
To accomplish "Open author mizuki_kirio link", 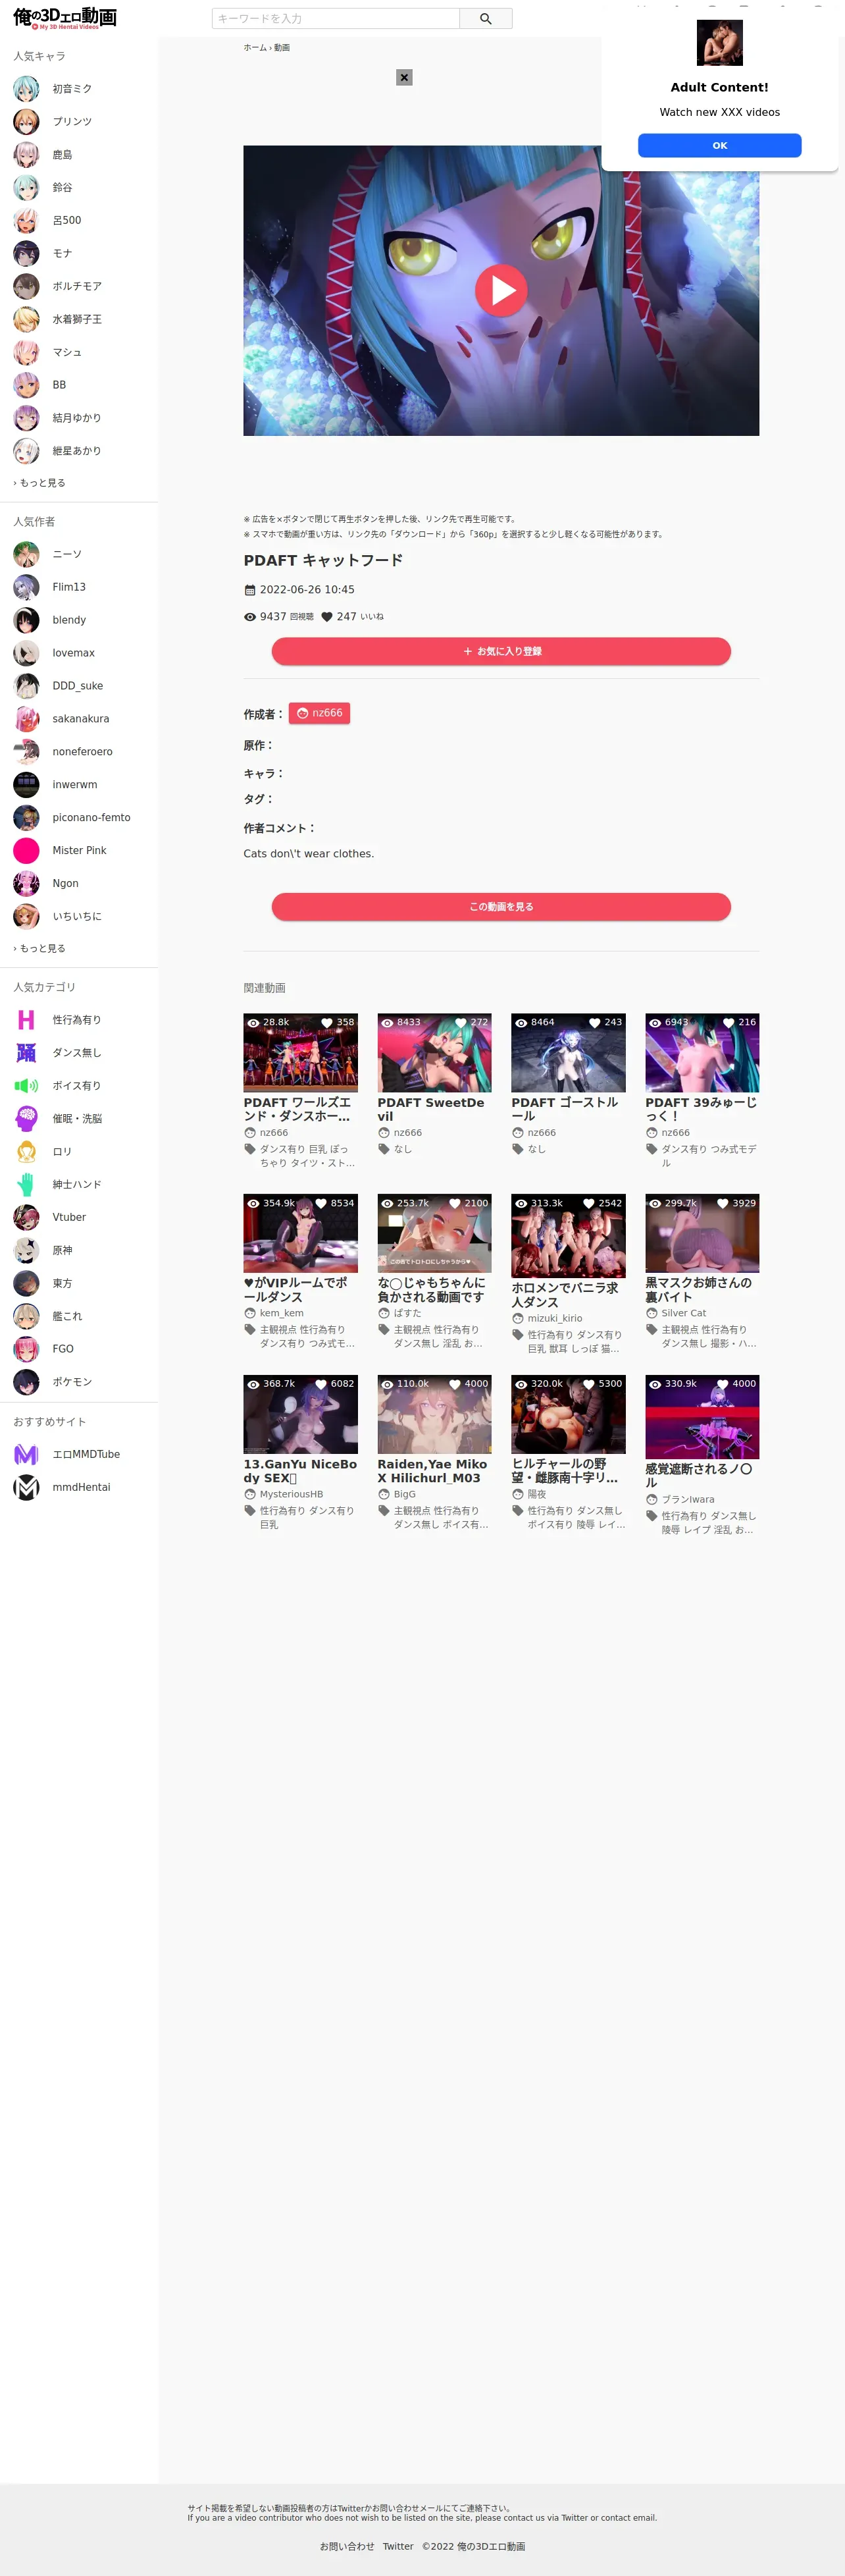I will [x=554, y=1319].
